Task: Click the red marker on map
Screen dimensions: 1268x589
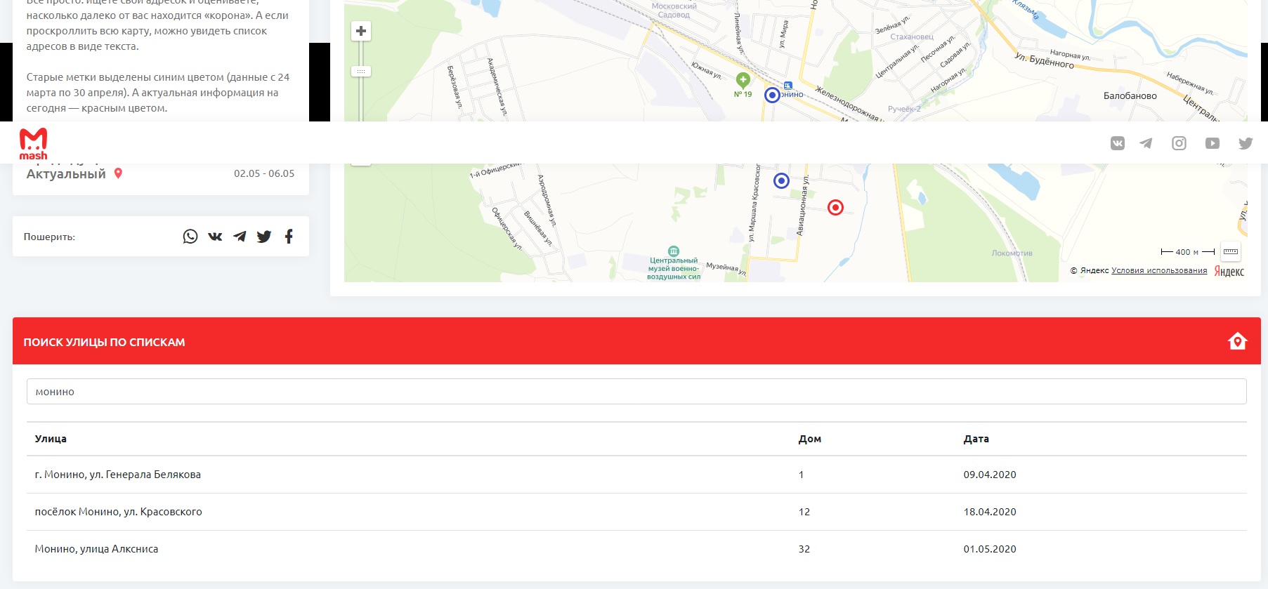Action: click(x=835, y=208)
